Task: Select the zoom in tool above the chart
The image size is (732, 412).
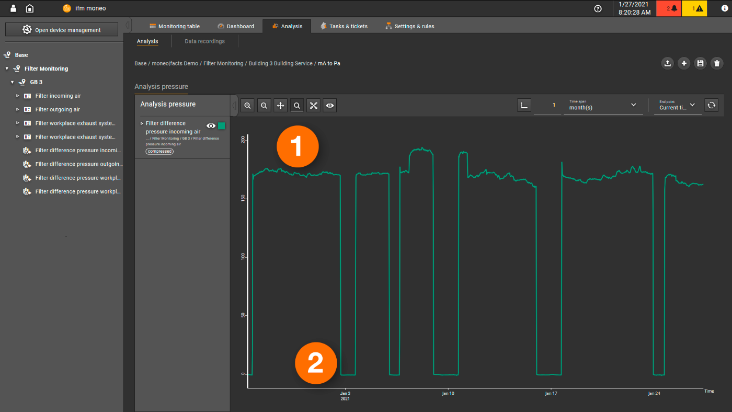Action: (247, 105)
